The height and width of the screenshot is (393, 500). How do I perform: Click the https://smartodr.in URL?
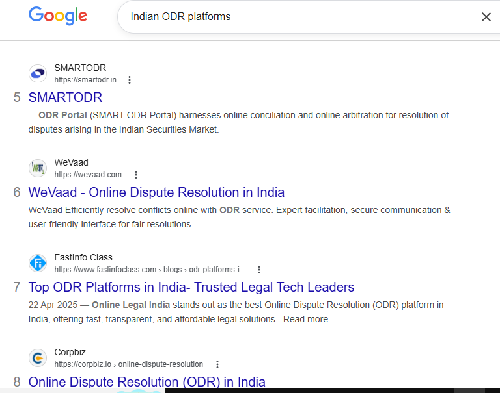85,80
